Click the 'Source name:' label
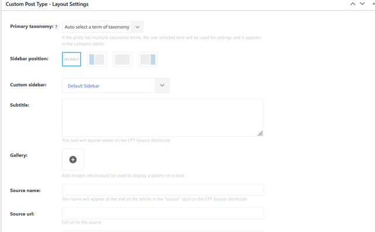The width and height of the screenshot is (375, 232). (25, 190)
